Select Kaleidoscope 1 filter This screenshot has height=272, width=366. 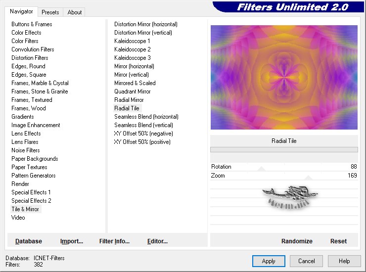tap(132, 41)
